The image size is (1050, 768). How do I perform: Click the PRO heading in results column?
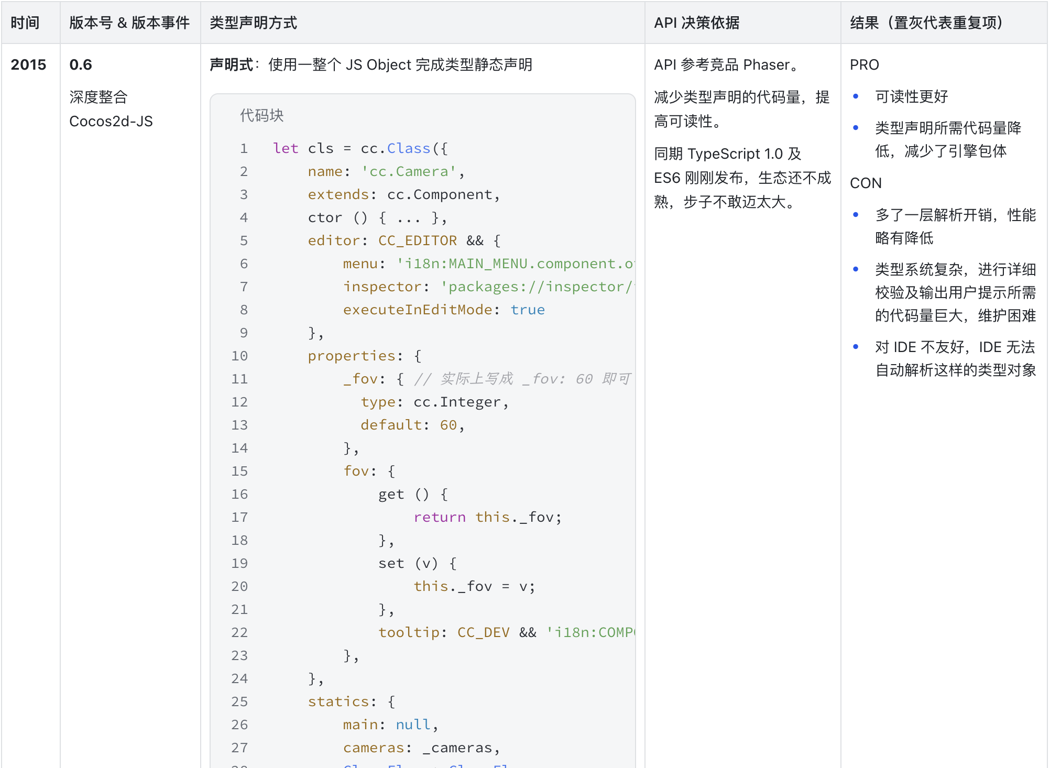(865, 65)
